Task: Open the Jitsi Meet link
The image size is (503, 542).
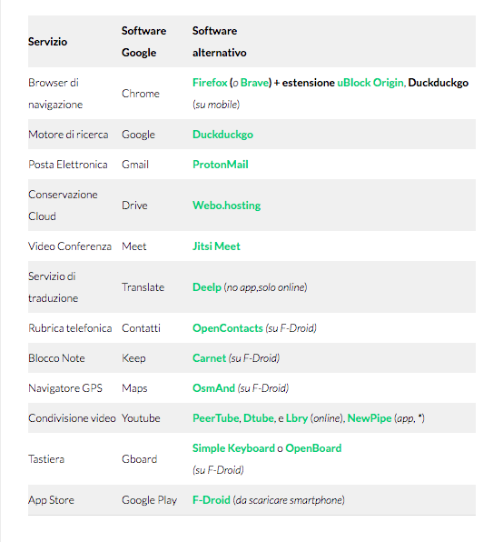Action: 216,246
